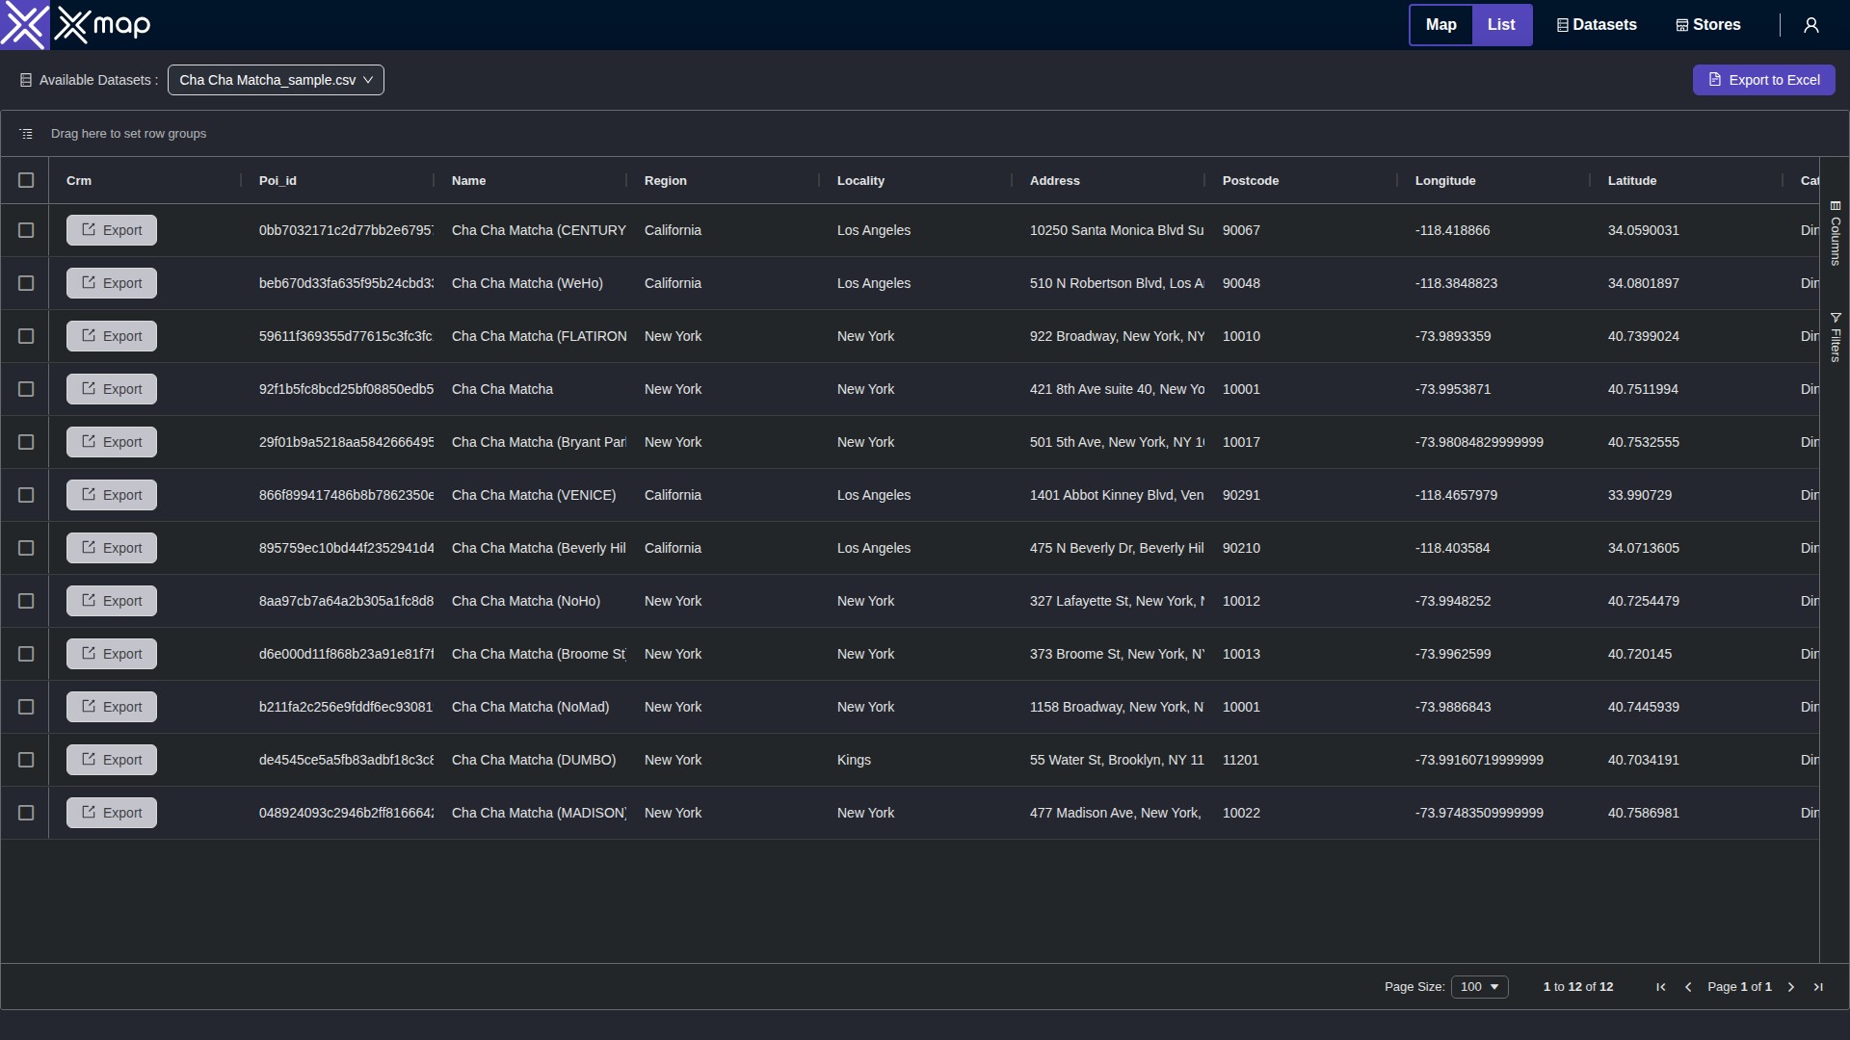Screen dimensions: 1850x1040
Task: Toggle the select-all header checkbox
Action: pos(26,180)
